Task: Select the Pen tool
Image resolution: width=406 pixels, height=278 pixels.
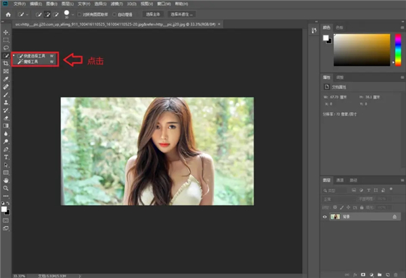Action: pyautogui.click(x=5, y=149)
